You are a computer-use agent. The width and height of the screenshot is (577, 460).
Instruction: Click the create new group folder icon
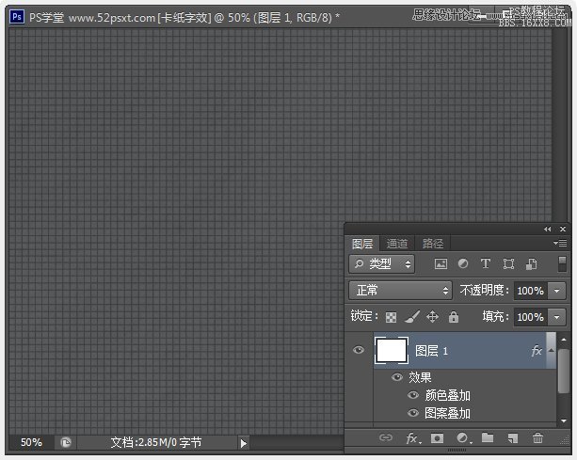pyautogui.click(x=488, y=438)
